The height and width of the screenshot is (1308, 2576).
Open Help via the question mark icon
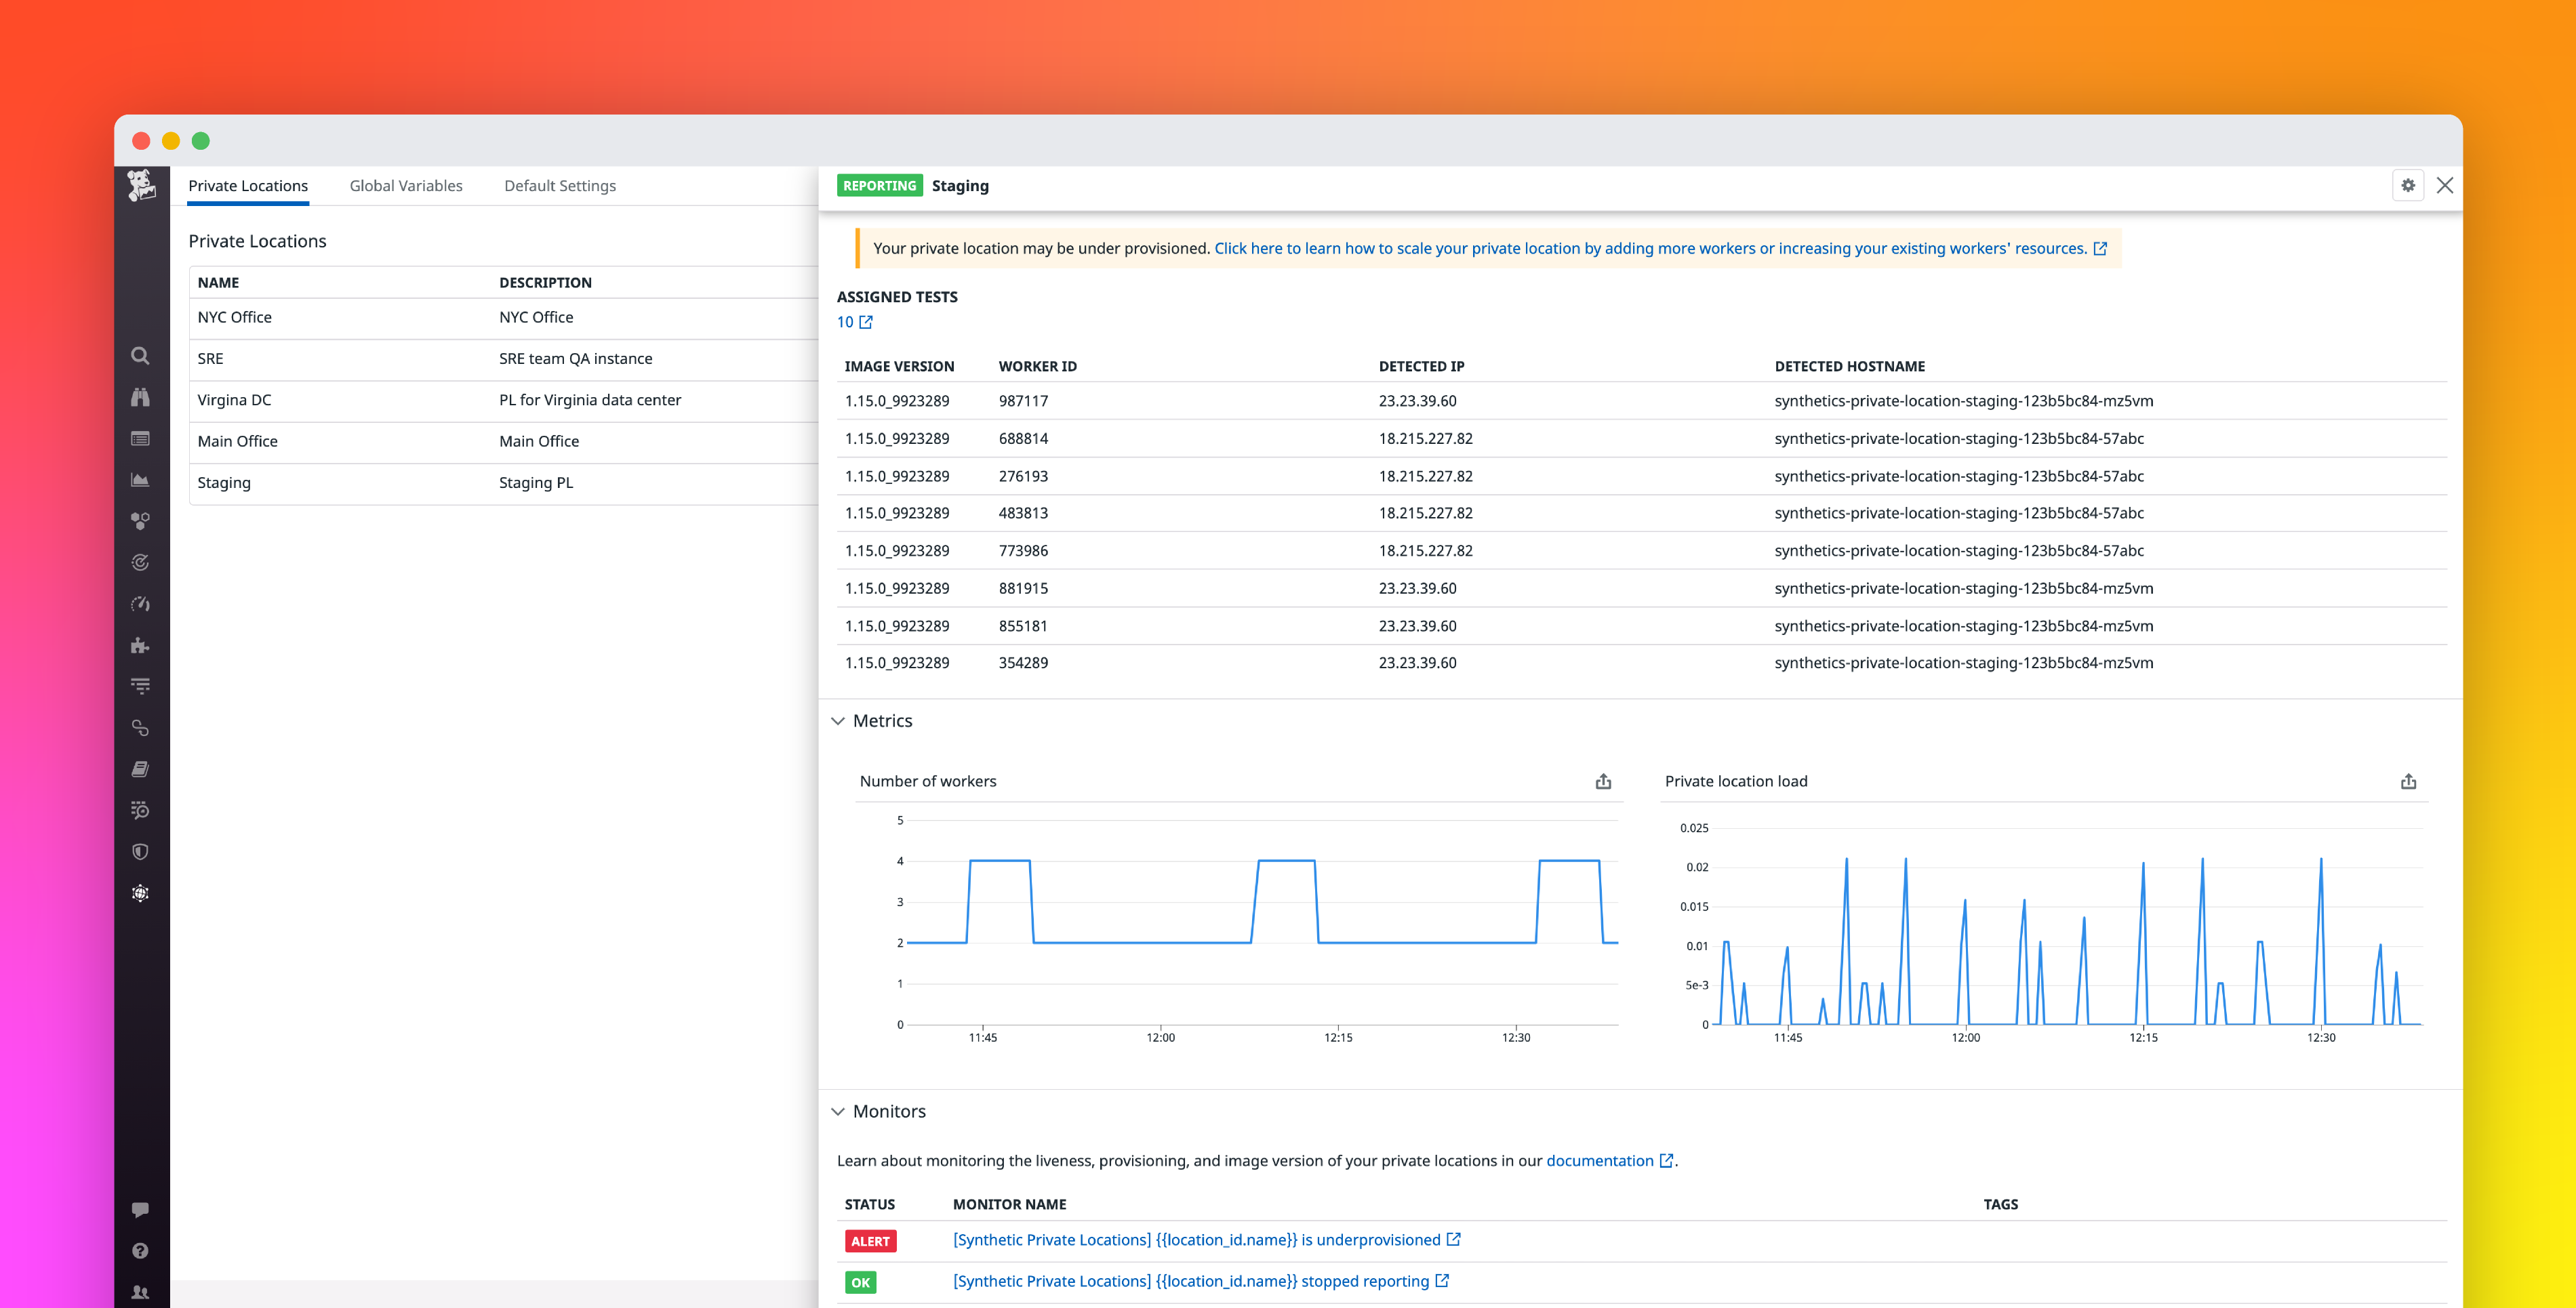pos(140,1250)
